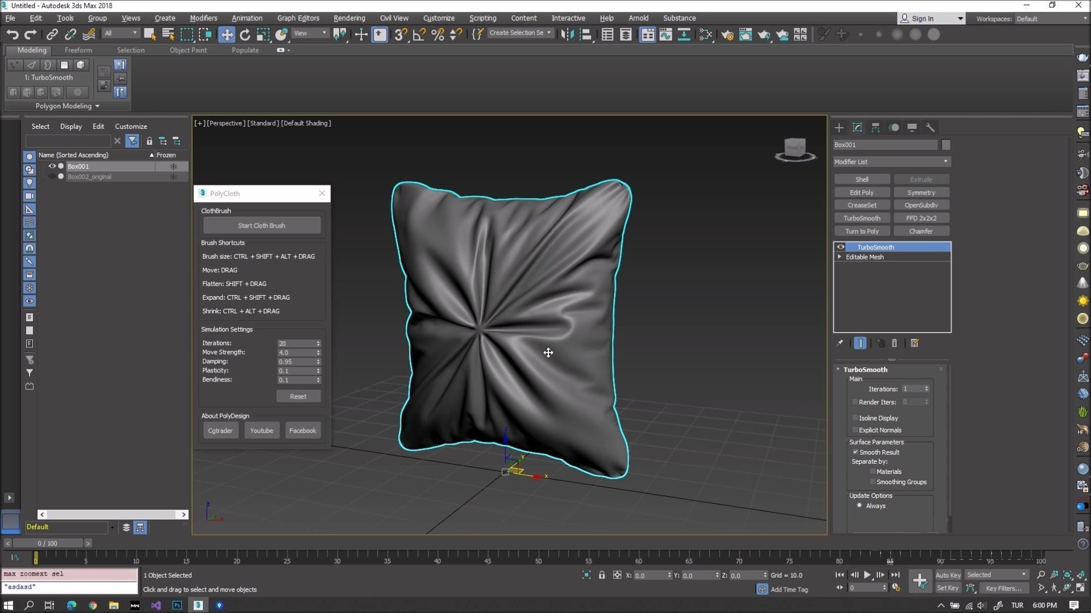Select the Select and Move tool
1091x613 pixels.
click(x=227, y=34)
